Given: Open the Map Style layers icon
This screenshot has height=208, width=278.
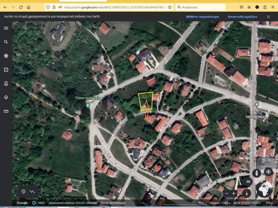Looking at the screenshot, I should click(x=6, y=97).
